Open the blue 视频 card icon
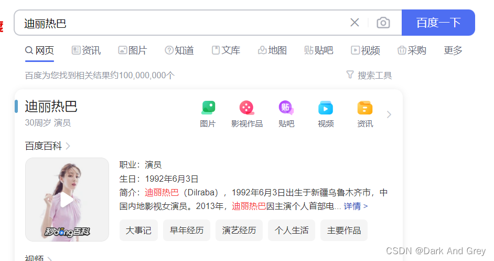 (x=326, y=108)
